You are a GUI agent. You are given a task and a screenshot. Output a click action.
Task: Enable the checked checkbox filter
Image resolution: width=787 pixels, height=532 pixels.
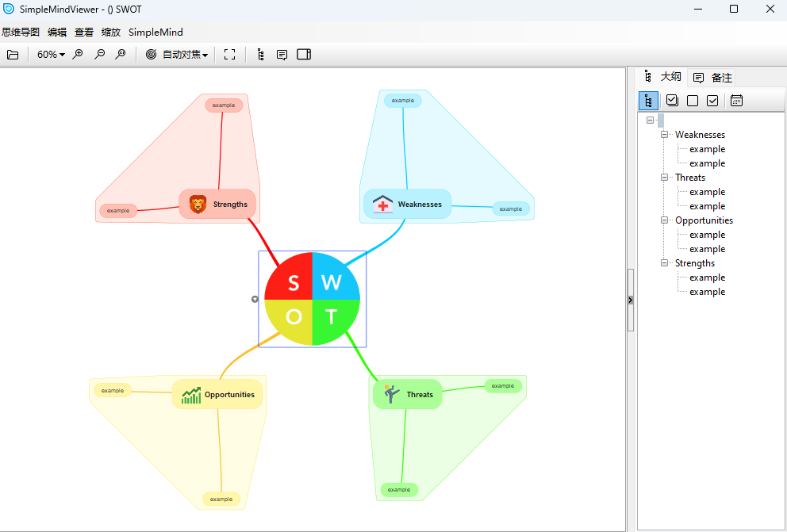point(712,100)
